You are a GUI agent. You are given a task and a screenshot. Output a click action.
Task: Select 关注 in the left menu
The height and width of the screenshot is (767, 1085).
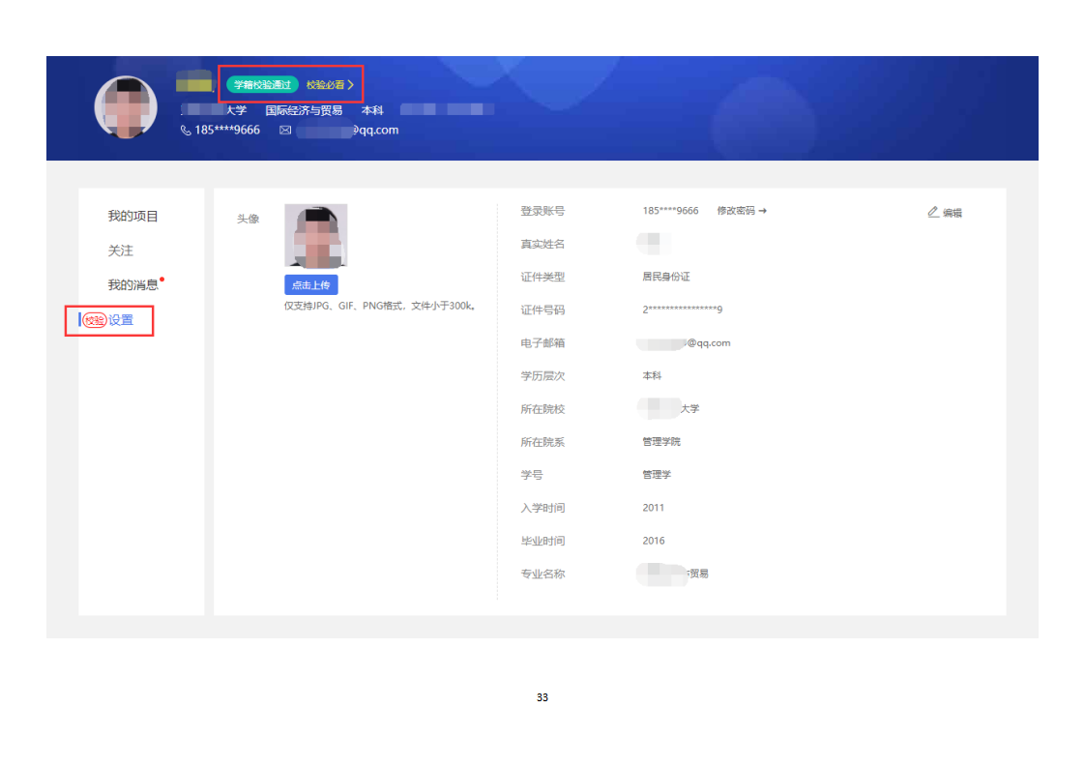pyautogui.click(x=121, y=251)
